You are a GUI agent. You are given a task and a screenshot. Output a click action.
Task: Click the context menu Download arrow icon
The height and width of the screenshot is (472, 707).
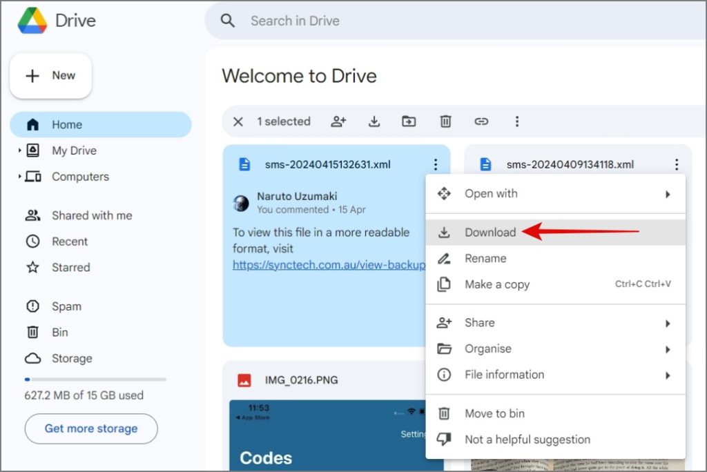(x=444, y=232)
